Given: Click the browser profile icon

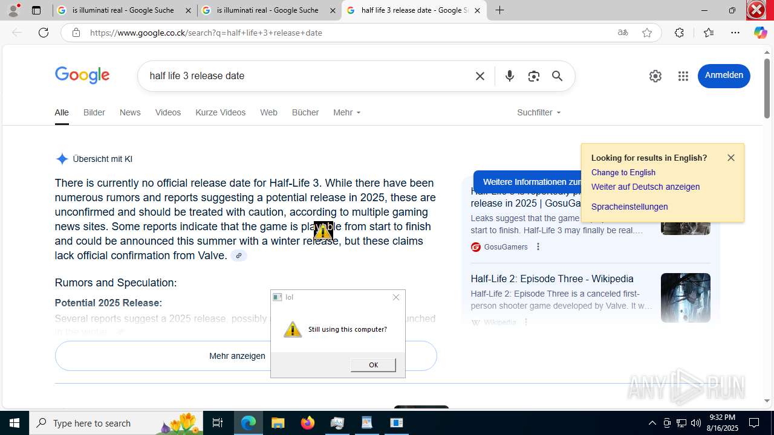Looking at the screenshot, I should 13,10.
